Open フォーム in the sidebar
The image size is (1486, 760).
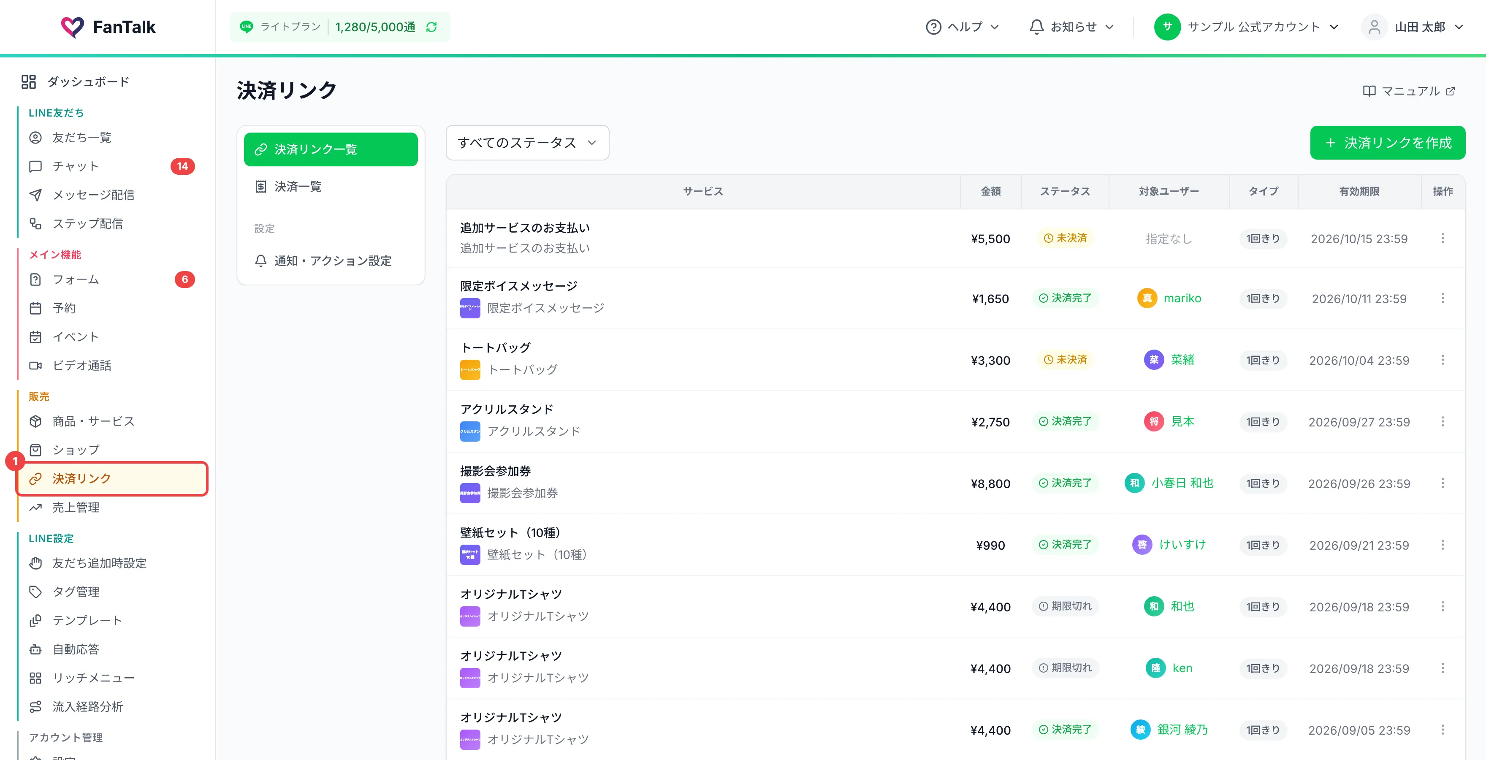pos(112,280)
